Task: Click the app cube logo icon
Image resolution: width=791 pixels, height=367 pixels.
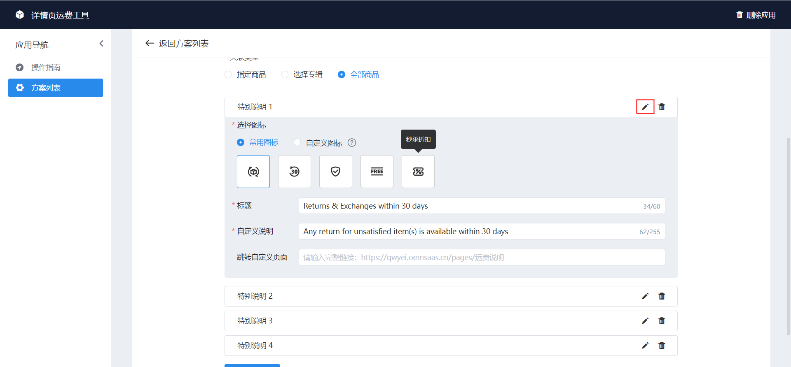Action: click(x=20, y=15)
